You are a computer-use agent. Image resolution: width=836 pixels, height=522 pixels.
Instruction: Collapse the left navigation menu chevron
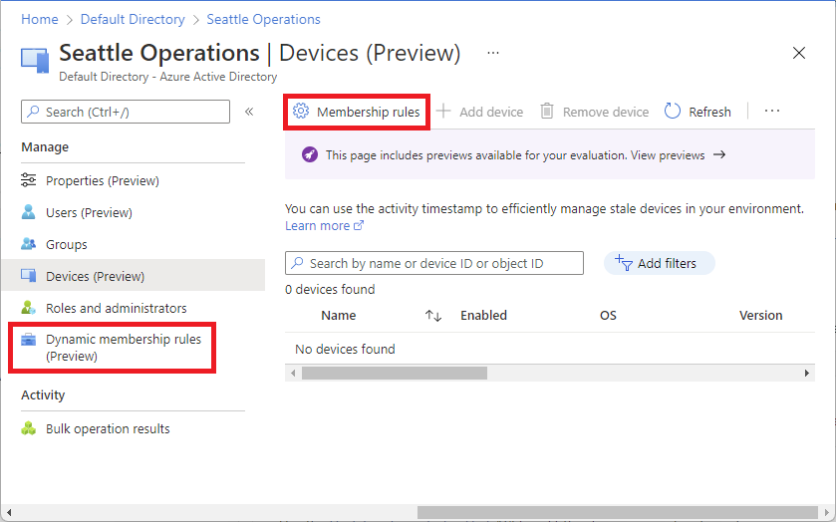[x=249, y=112]
